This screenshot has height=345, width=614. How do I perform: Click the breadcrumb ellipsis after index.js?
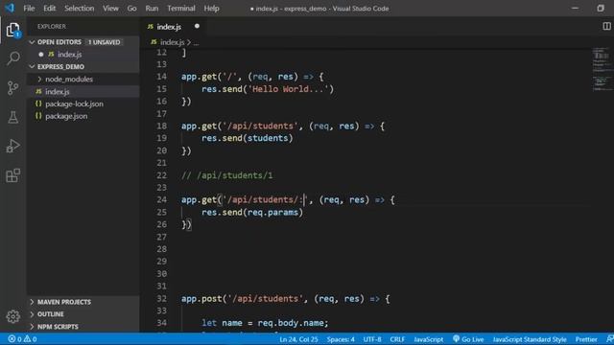click(196, 42)
